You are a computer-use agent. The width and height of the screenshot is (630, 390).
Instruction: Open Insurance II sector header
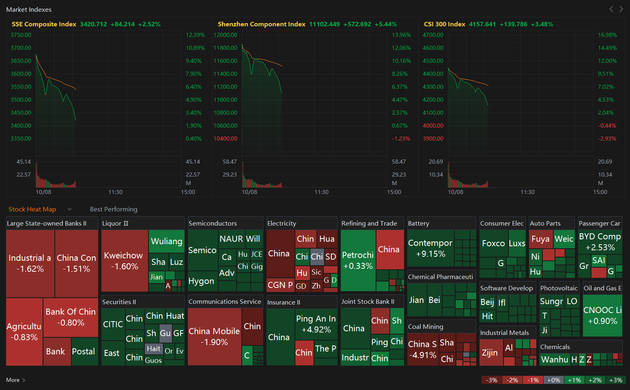pyautogui.click(x=302, y=302)
